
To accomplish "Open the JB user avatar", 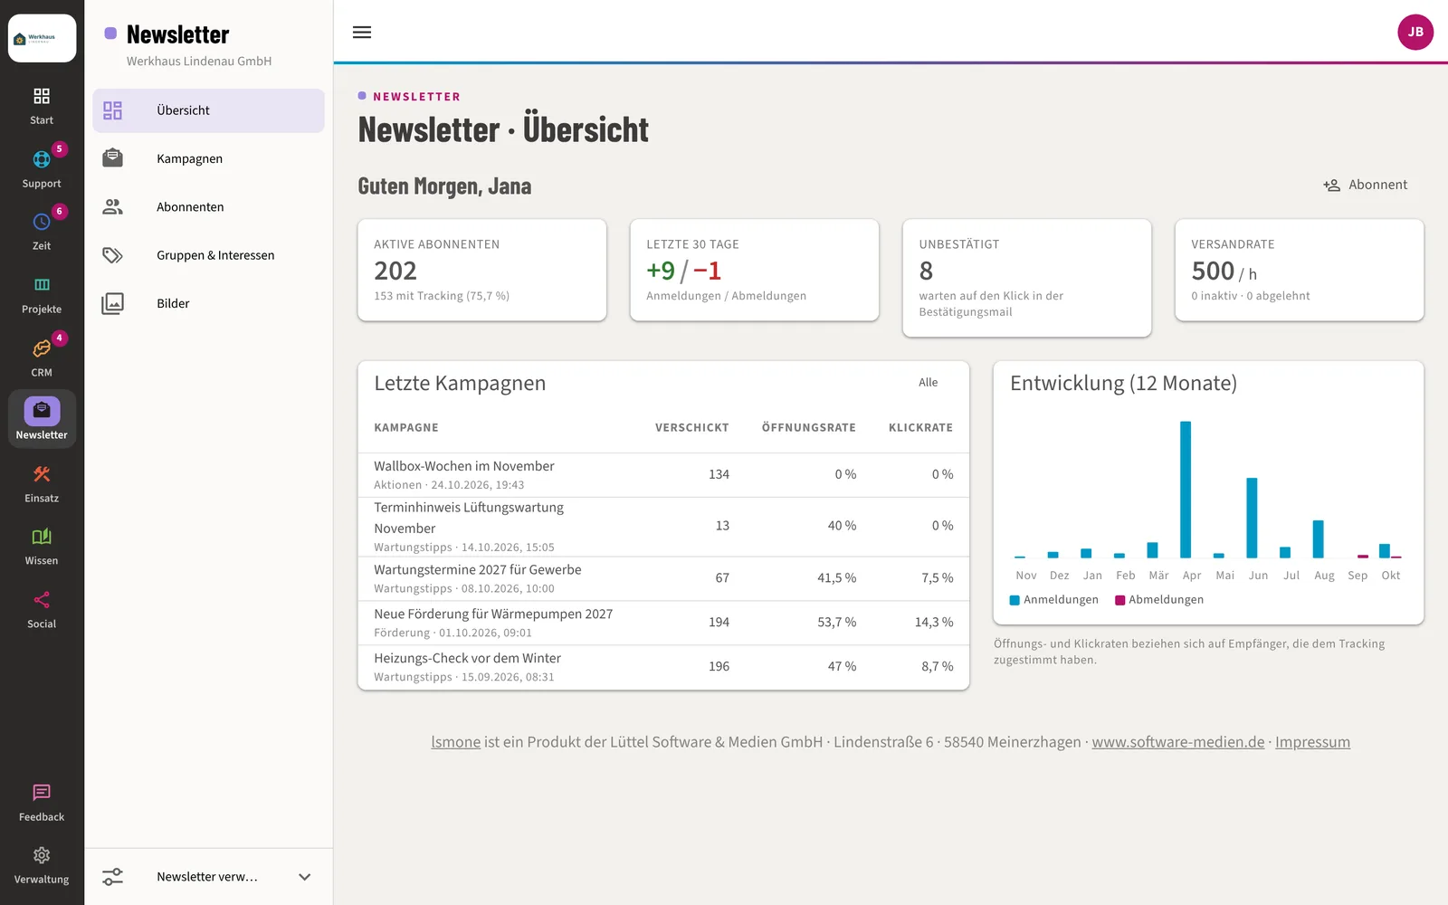I will pos(1415,32).
